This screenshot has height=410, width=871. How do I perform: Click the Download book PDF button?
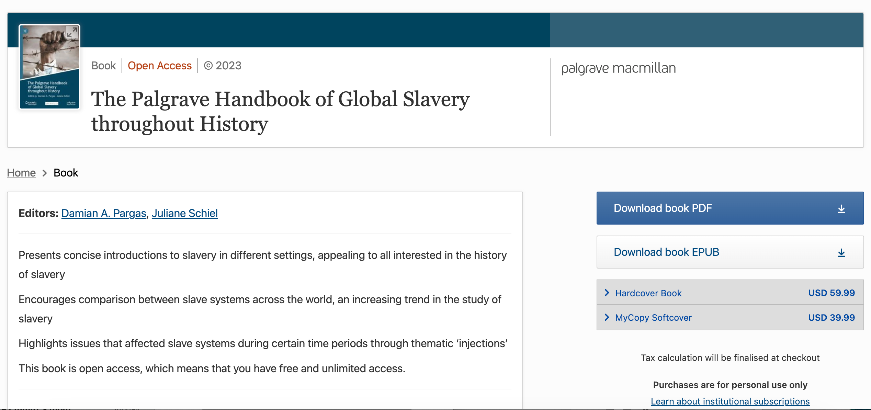pos(730,208)
